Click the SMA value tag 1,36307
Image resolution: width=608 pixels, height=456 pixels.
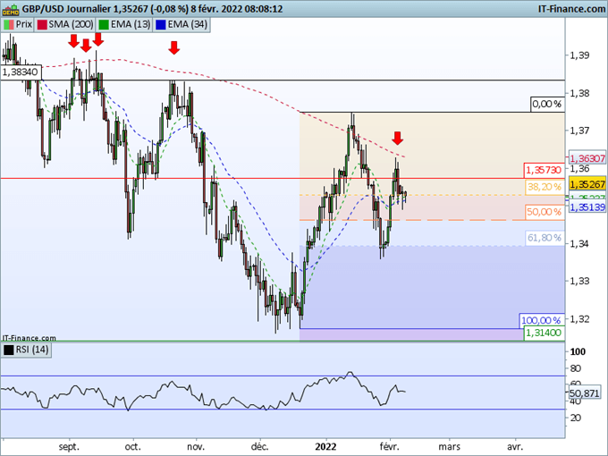[587, 158]
